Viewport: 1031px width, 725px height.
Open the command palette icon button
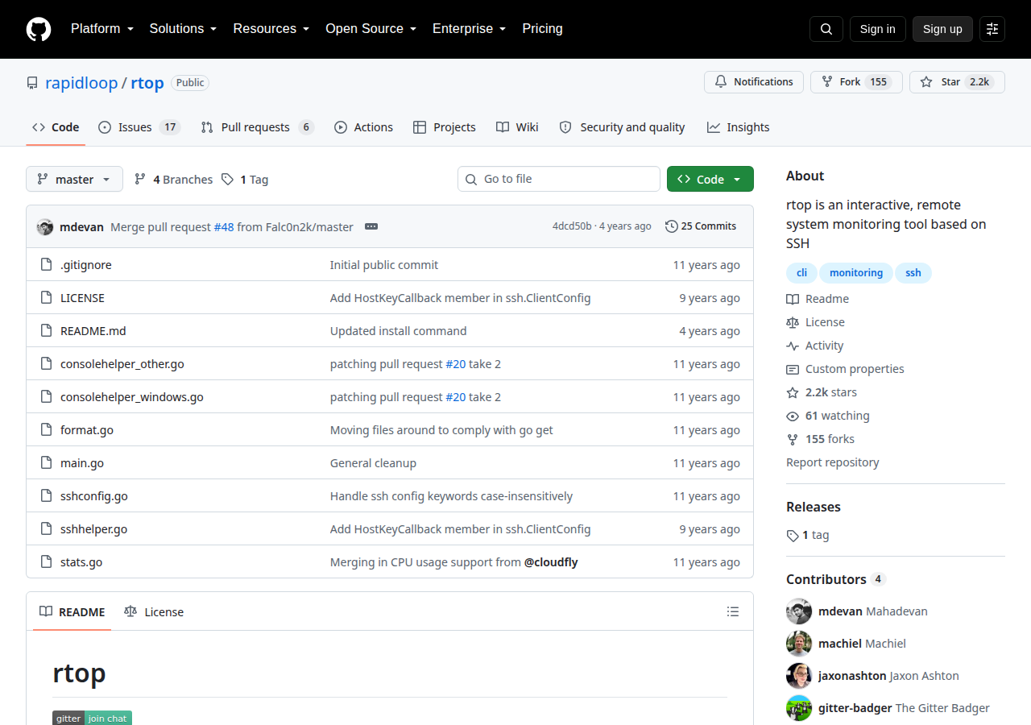tap(992, 29)
